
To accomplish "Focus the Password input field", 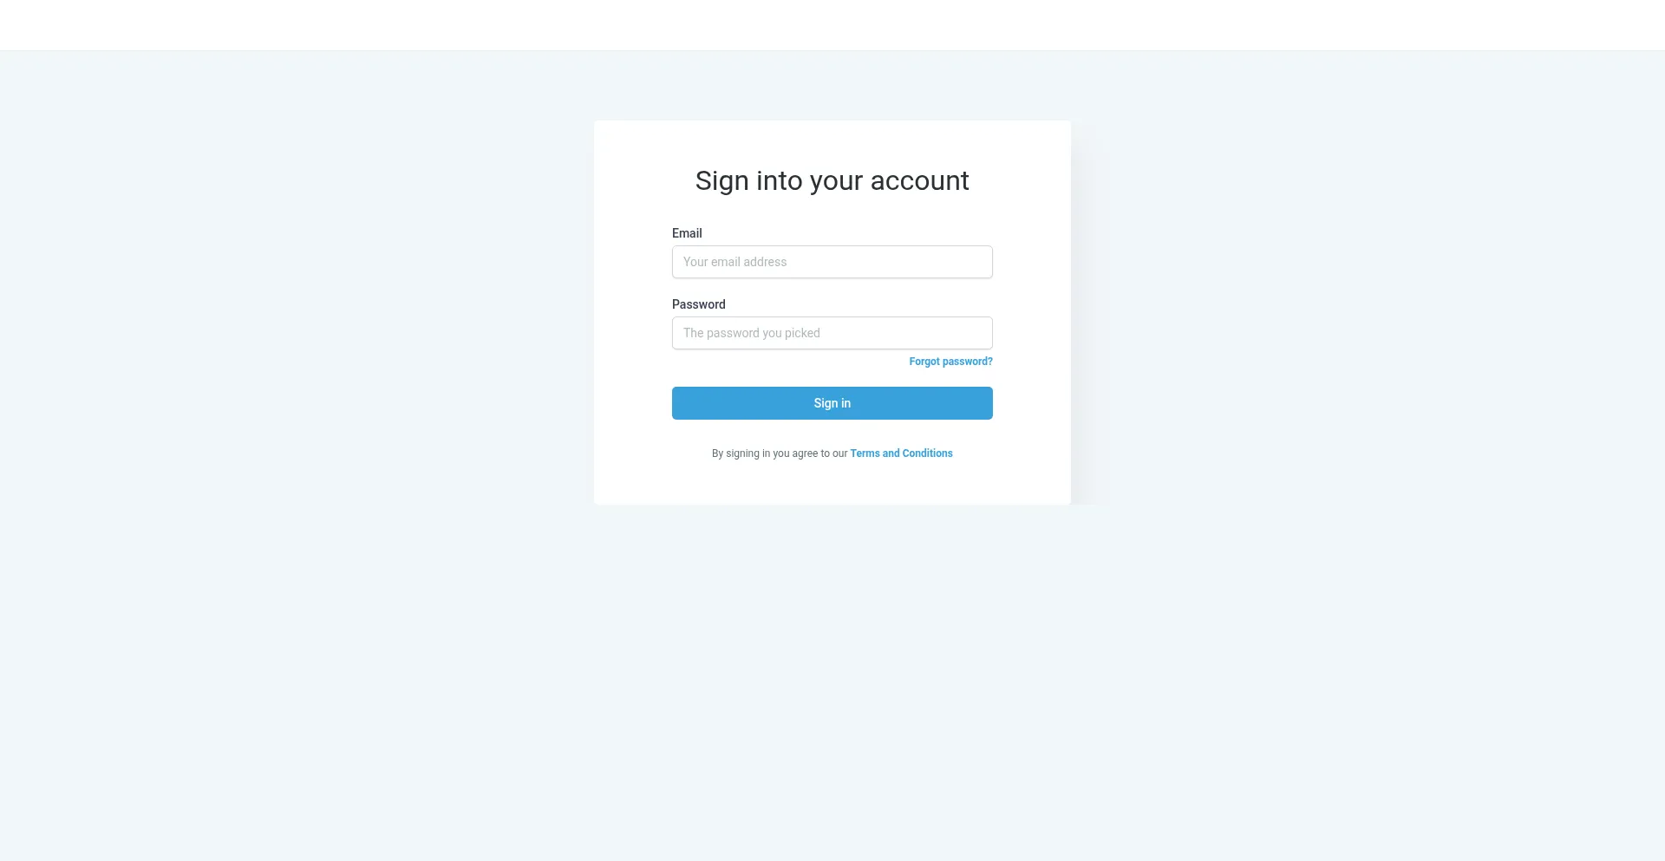I will point(832,333).
